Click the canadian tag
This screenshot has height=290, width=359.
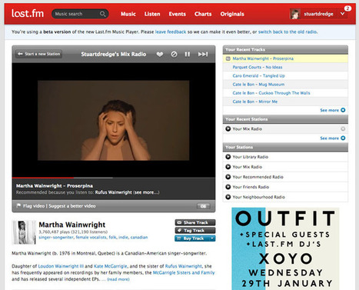[x=139, y=237]
